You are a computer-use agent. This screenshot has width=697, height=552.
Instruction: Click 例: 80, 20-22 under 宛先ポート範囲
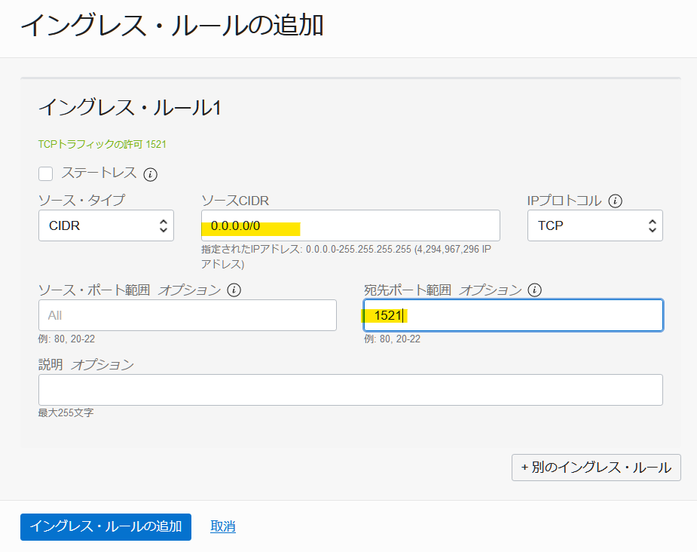click(x=392, y=339)
